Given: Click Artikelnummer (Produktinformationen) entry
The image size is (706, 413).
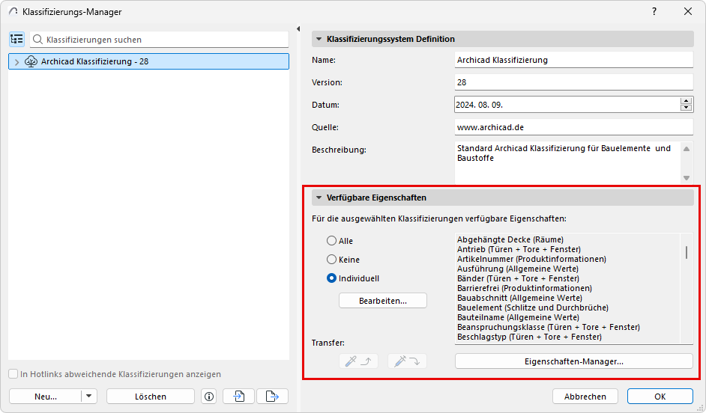Looking at the screenshot, I should (x=531, y=260).
